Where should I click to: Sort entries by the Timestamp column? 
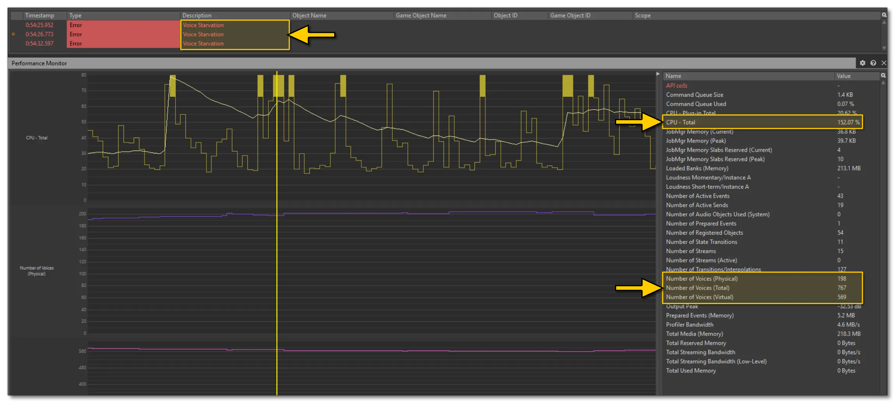pyautogui.click(x=40, y=15)
